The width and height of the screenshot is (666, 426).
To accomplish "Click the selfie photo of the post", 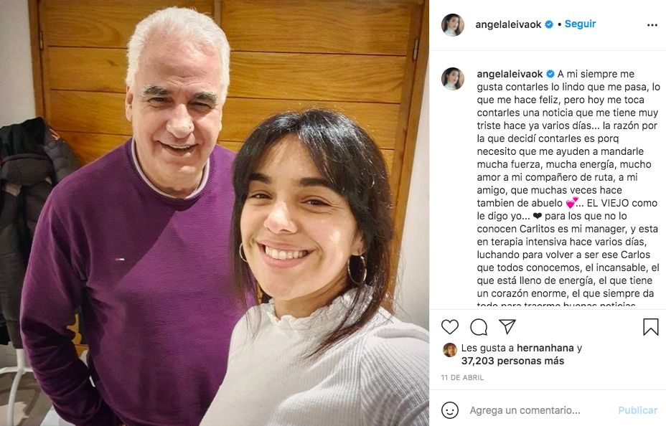I will [x=215, y=213].
